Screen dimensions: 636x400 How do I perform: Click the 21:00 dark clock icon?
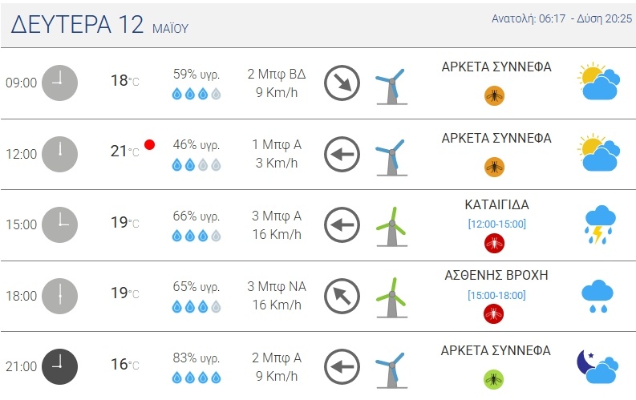59,366
